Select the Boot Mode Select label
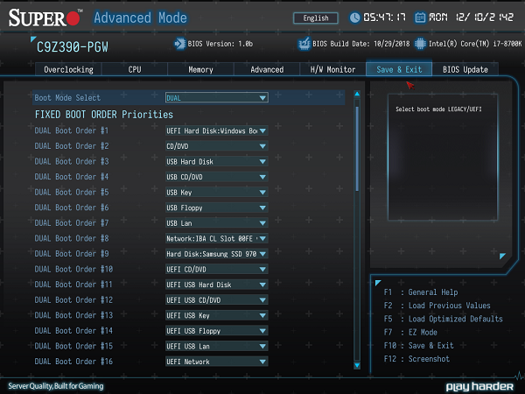The width and height of the screenshot is (525, 394). [x=67, y=98]
